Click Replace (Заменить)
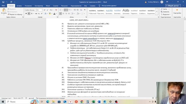The height and width of the screenshot is (104, 186). pyautogui.click(x=165, y=12)
